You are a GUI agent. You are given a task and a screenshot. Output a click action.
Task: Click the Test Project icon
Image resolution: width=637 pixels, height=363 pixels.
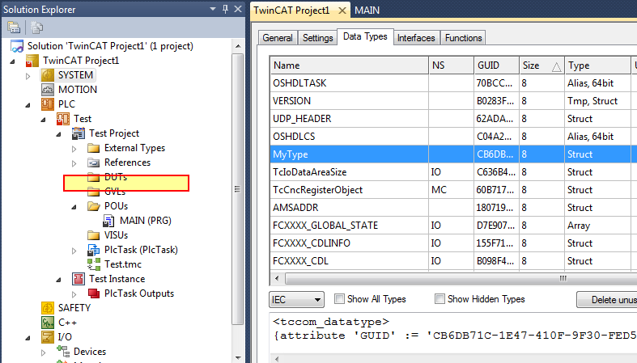(78, 133)
